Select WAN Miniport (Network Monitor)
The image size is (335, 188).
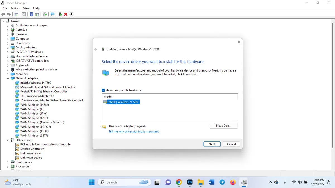point(42,122)
